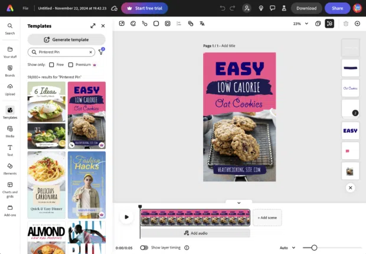Open the Adobe Express home logo
Viewport: 366px width, 254px height.
pos(10,8)
